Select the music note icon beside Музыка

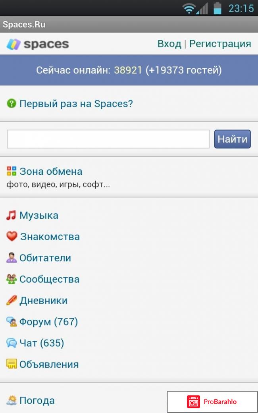click(11, 215)
